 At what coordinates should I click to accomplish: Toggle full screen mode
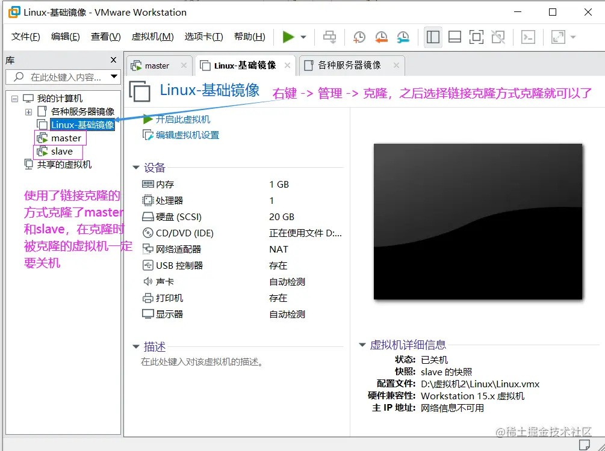pos(476,37)
